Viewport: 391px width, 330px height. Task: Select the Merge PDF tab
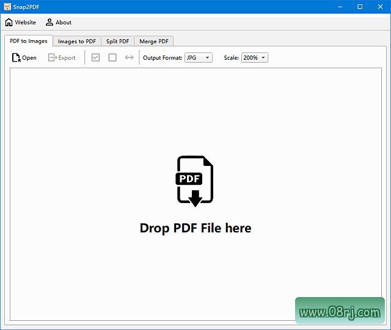154,41
